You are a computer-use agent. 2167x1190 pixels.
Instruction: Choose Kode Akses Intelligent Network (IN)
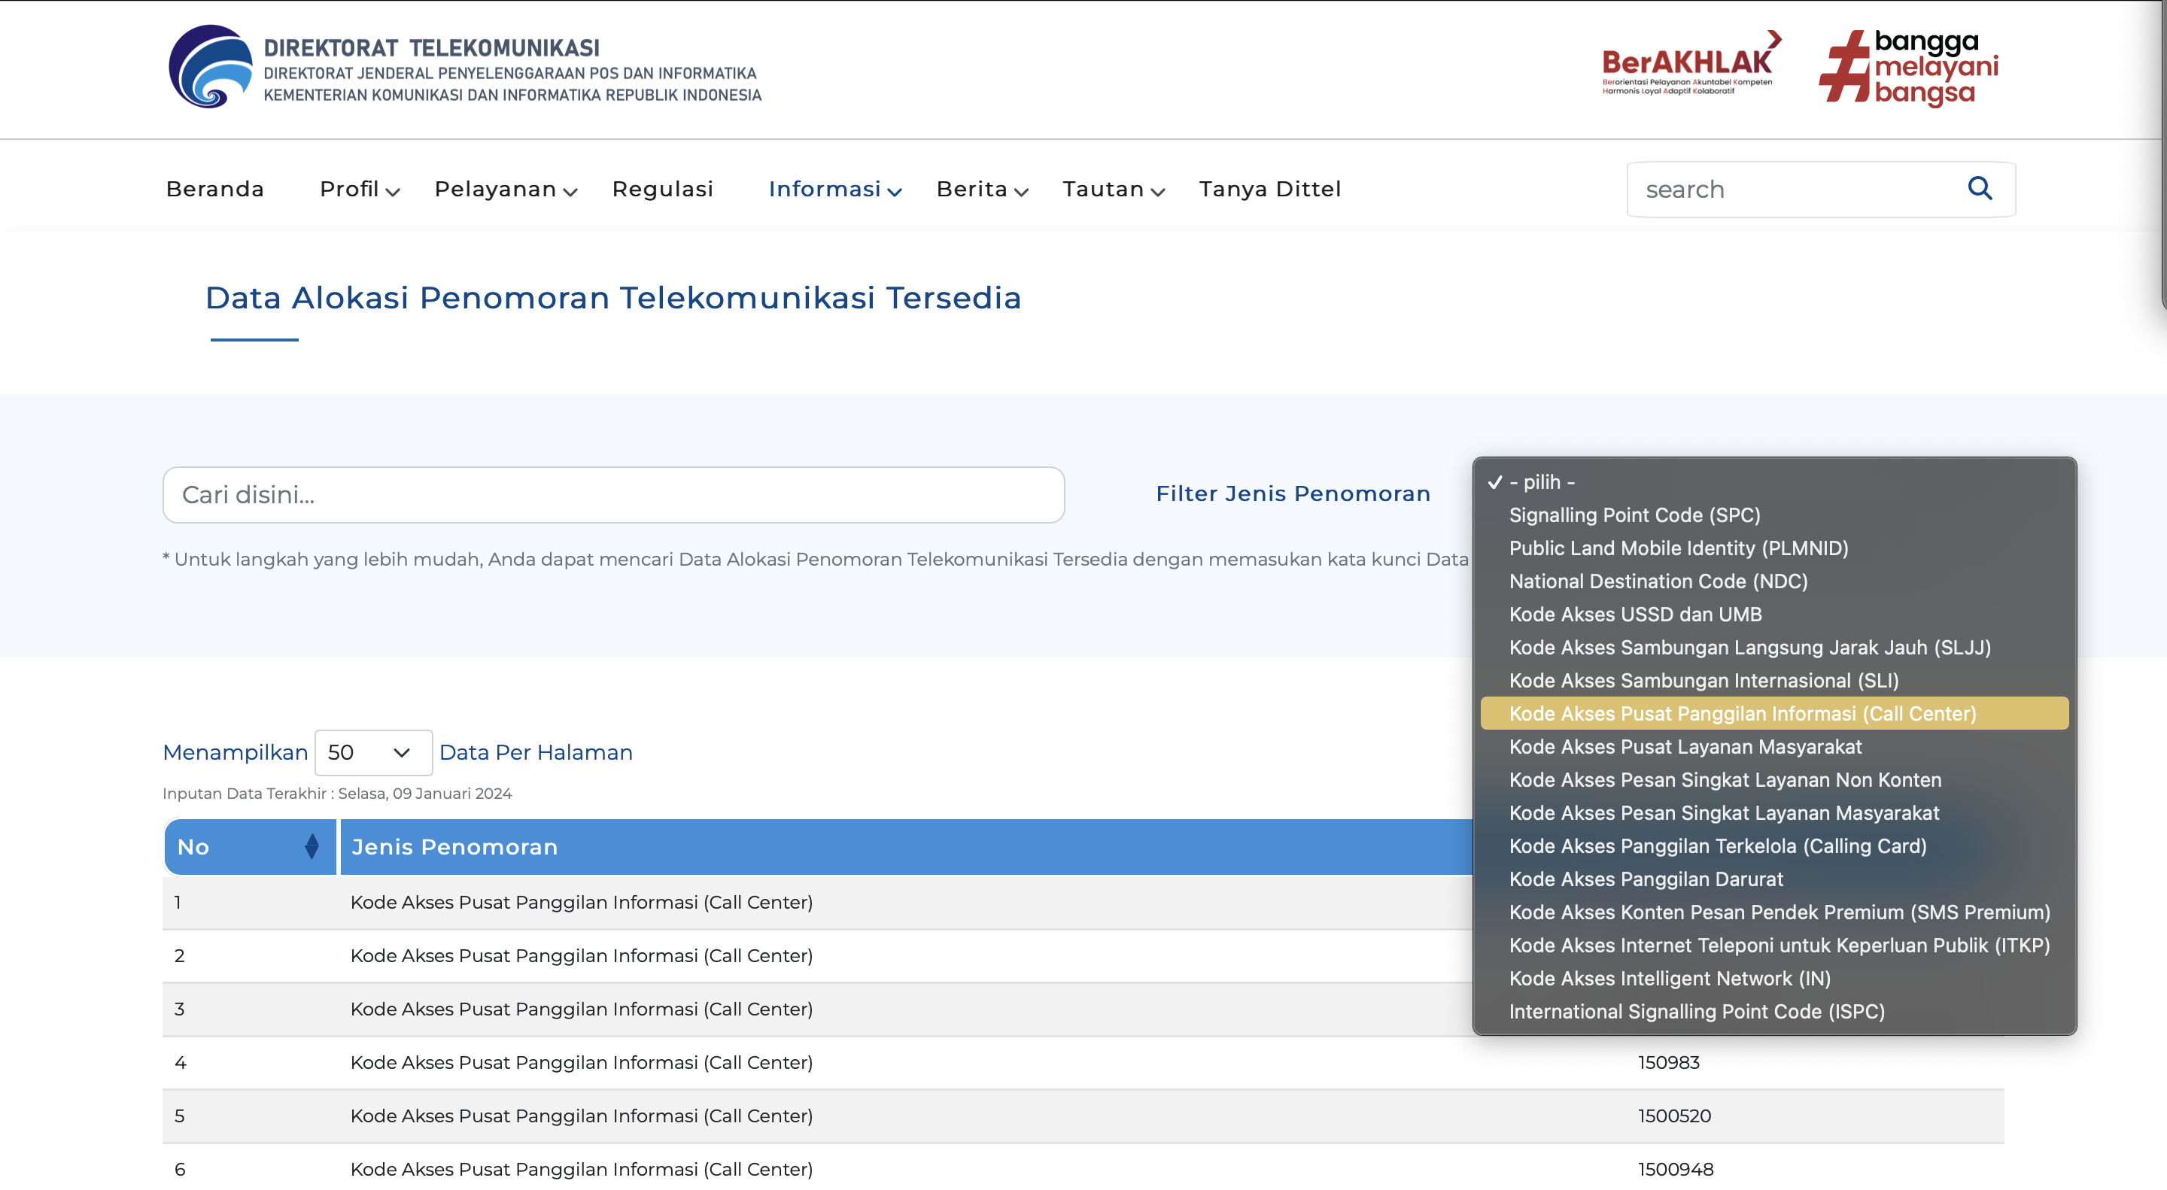tap(1774, 978)
